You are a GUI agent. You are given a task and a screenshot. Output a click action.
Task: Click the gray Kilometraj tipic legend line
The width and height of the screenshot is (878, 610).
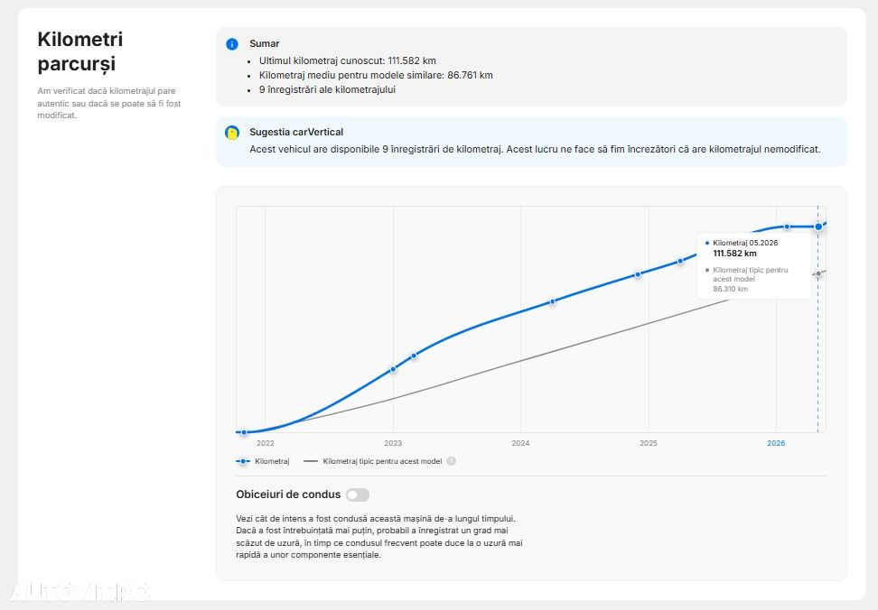pos(310,461)
